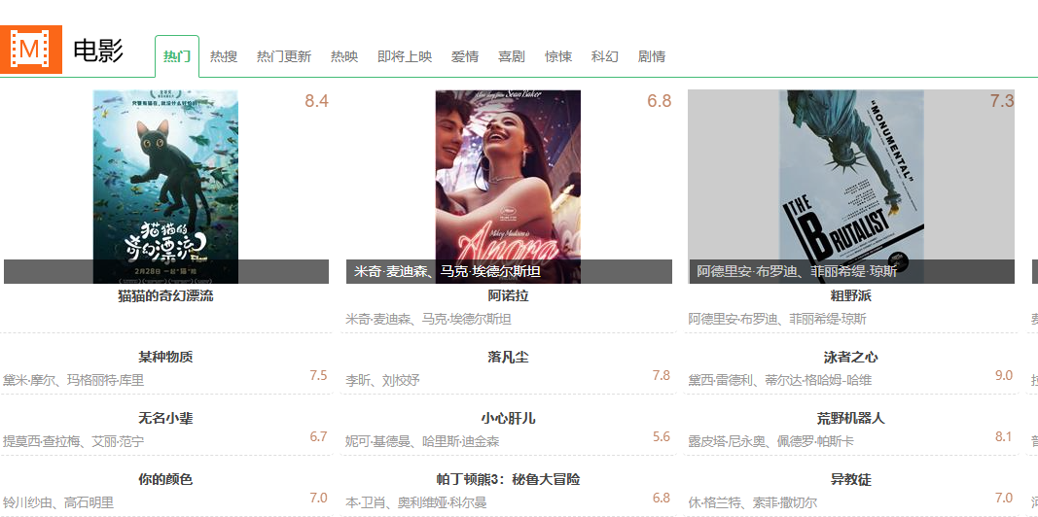Click the 6.8 score beside 帕丁顿熊3

662,498
